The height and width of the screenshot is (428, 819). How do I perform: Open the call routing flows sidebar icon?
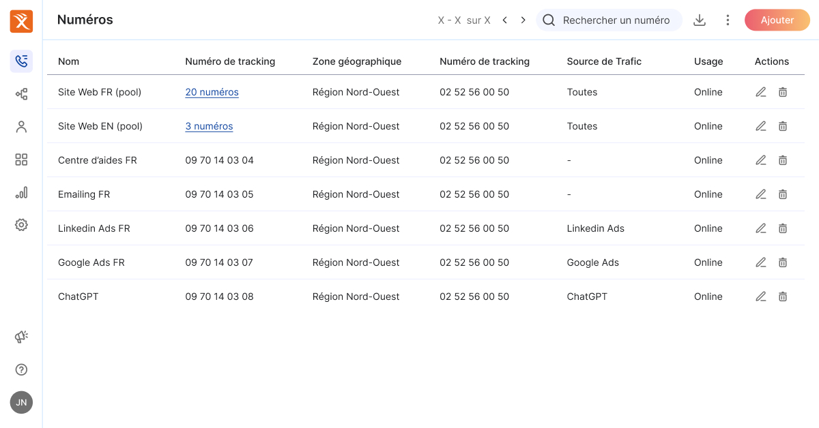pos(21,94)
